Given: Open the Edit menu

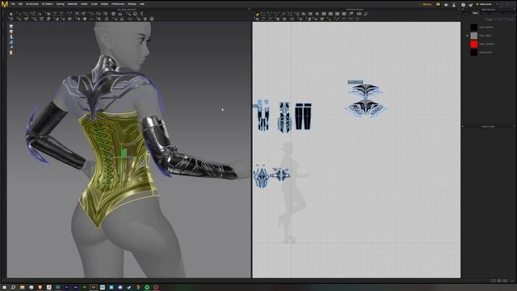Looking at the screenshot, I should tap(20, 4).
